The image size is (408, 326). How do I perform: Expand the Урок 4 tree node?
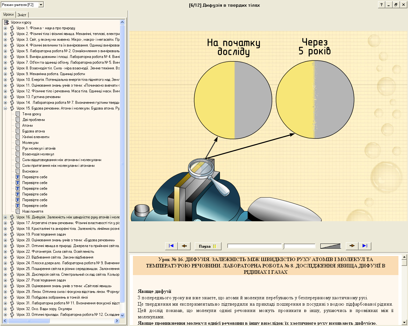5,45
